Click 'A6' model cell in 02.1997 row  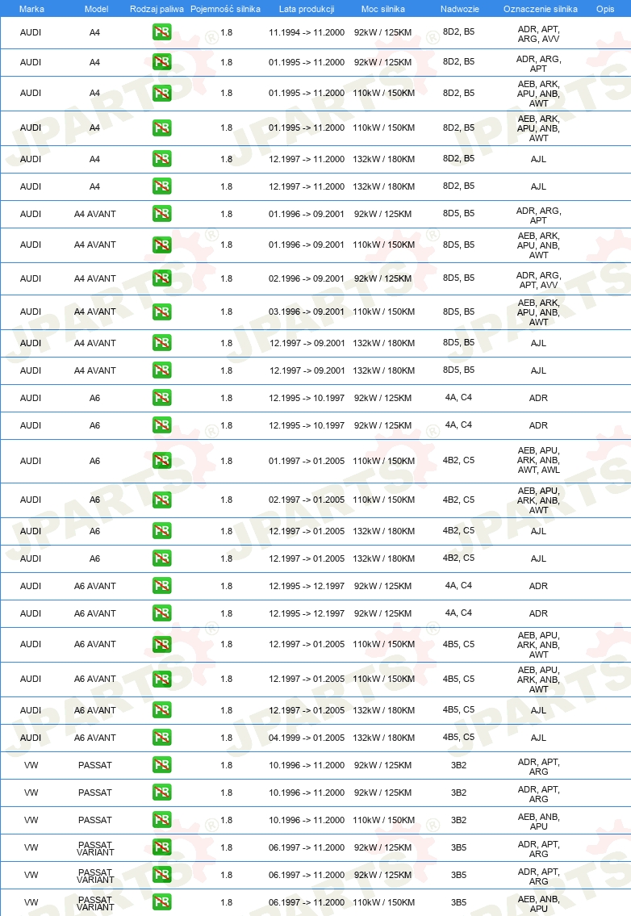coord(94,500)
